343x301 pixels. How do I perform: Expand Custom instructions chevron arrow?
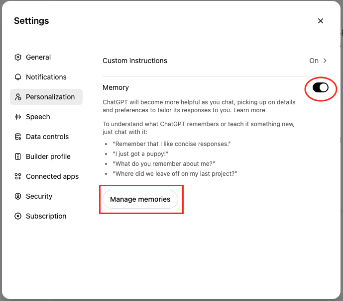tap(325, 61)
